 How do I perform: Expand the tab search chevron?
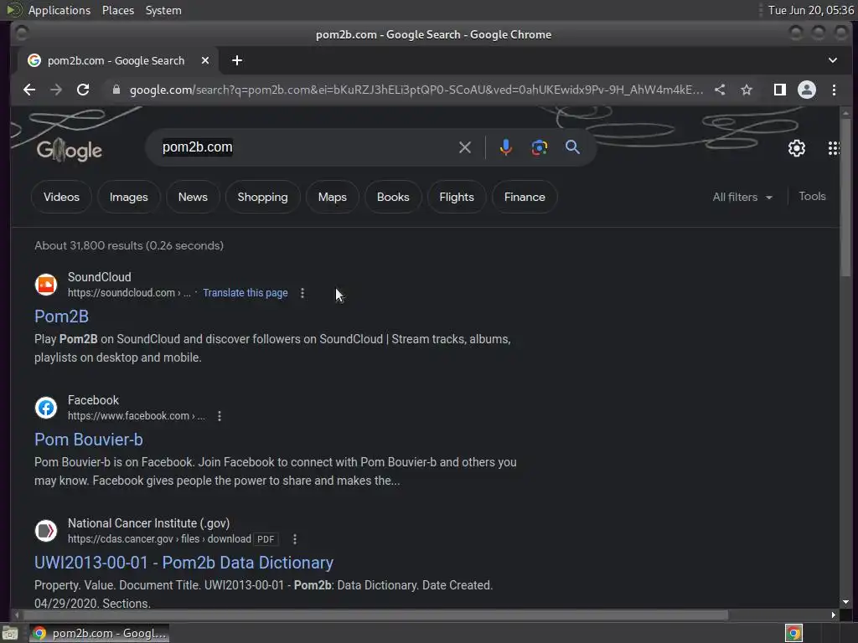coord(832,60)
